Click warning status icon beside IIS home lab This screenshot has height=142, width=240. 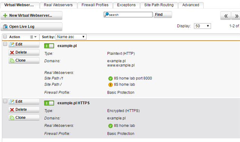[110, 85]
